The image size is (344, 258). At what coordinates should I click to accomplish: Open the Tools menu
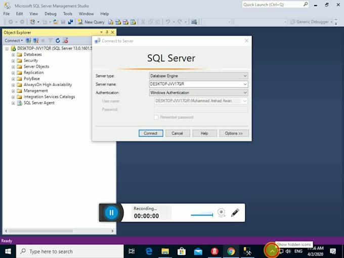tap(68, 14)
